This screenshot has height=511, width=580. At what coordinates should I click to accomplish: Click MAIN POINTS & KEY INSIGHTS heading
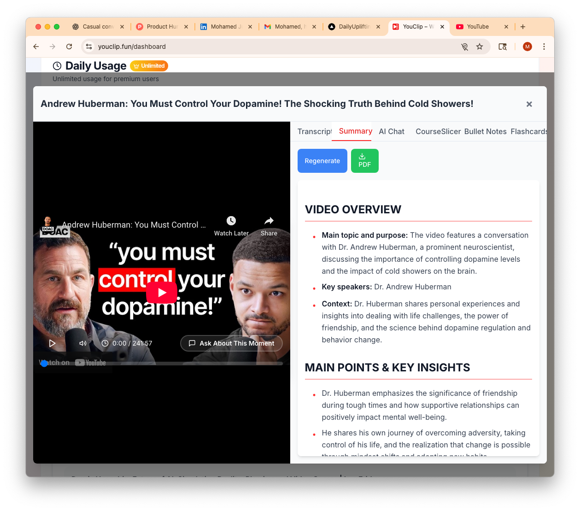point(387,368)
